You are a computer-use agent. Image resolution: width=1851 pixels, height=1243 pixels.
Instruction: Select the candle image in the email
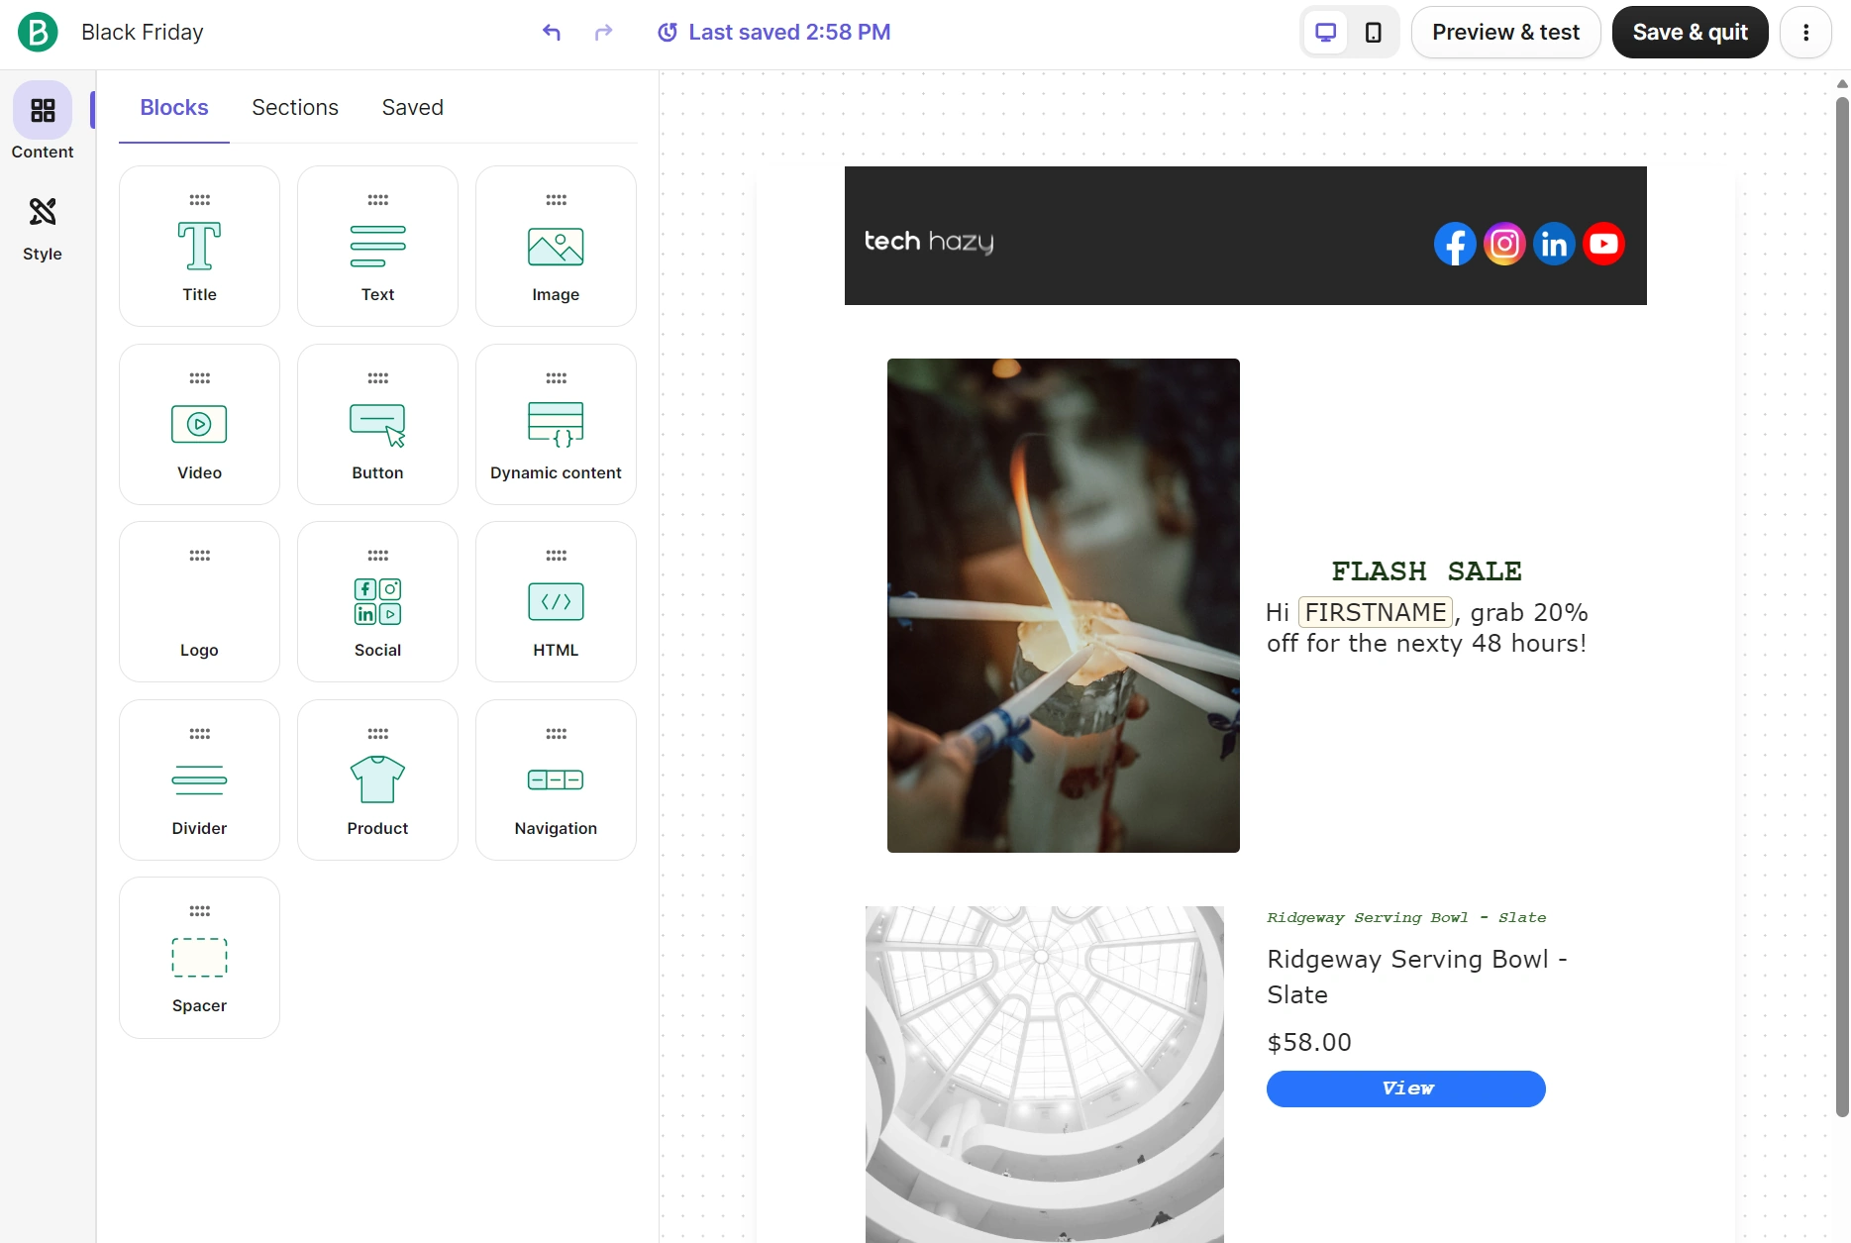[x=1063, y=605]
